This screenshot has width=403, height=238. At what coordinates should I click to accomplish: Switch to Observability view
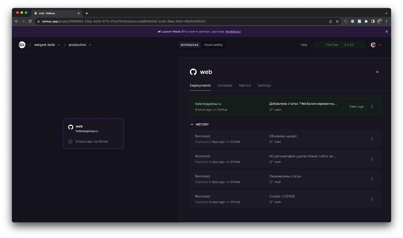click(x=213, y=45)
